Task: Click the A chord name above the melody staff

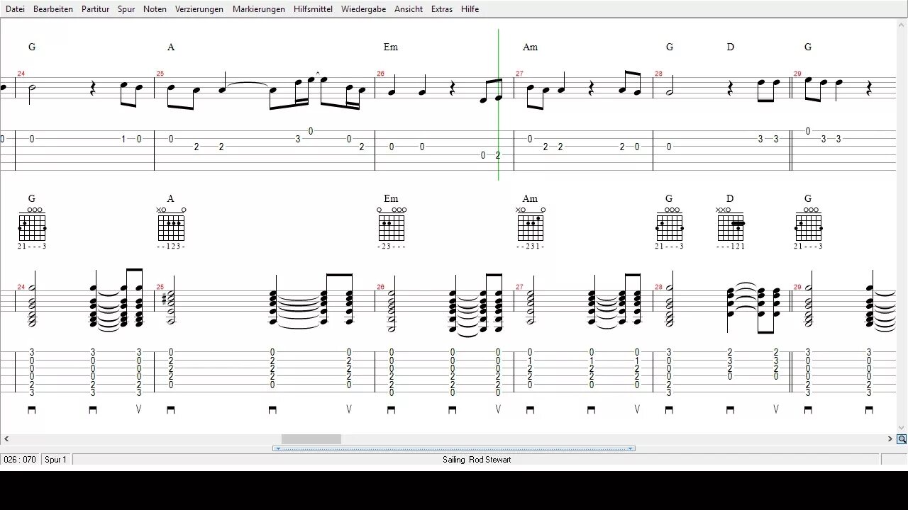Action: (x=171, y=47)
